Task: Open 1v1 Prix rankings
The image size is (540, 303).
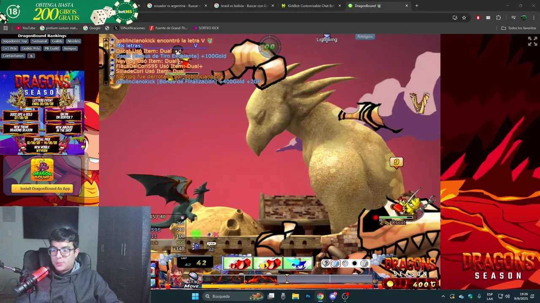Action: (x=10, y=48)
